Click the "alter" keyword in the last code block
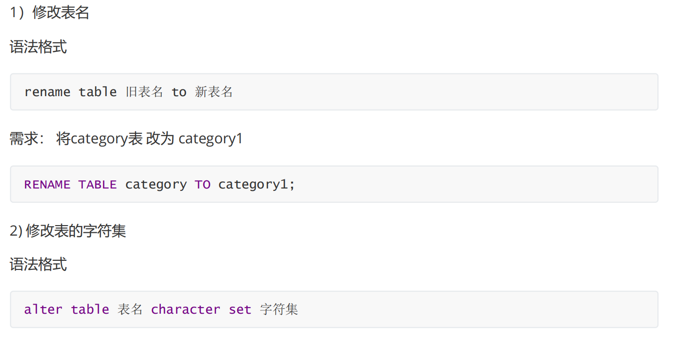The width and height of the screenshot is (677, 337). click(43, 309)
